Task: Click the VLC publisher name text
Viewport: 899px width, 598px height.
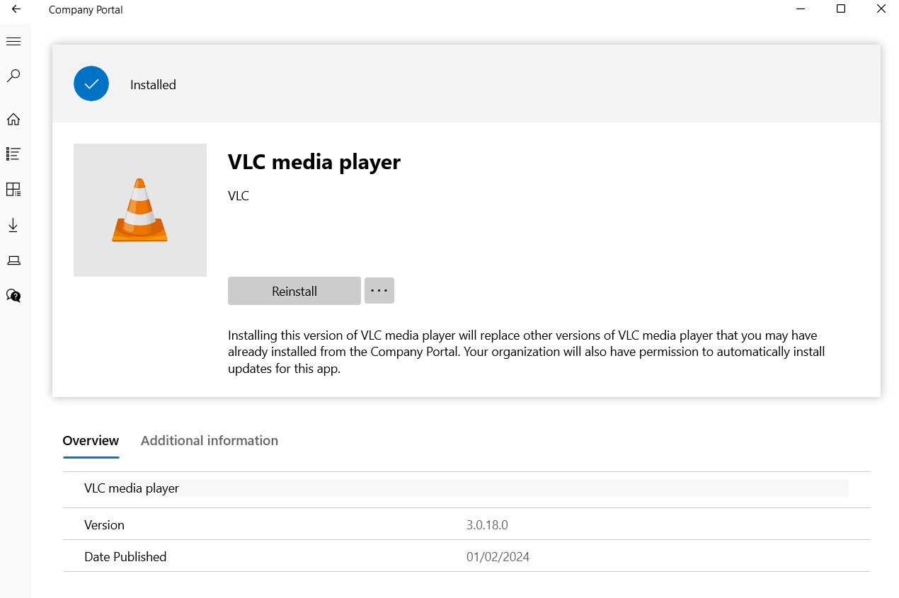Action: [x=239, y=196]
